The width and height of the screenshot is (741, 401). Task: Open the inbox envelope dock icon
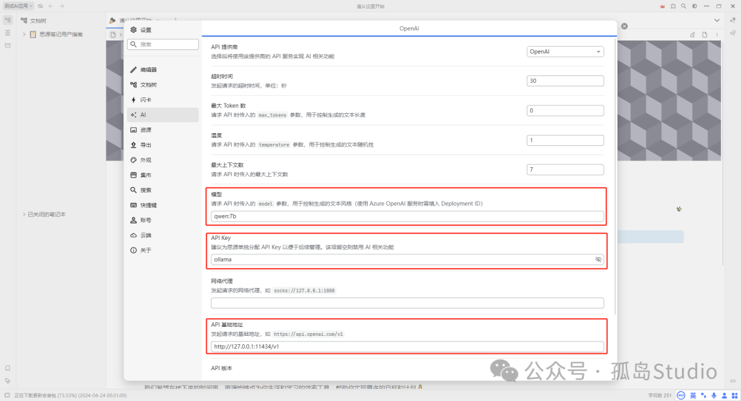8,46
